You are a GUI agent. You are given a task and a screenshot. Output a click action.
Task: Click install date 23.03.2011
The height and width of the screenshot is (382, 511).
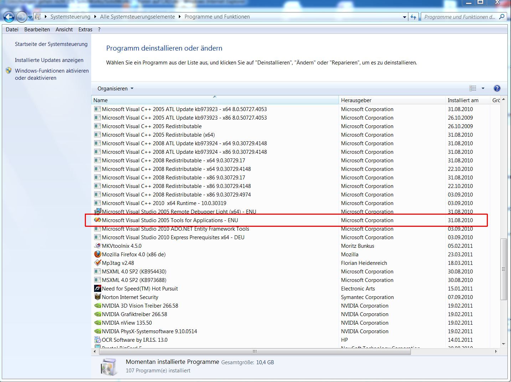(x=460, y=255)
